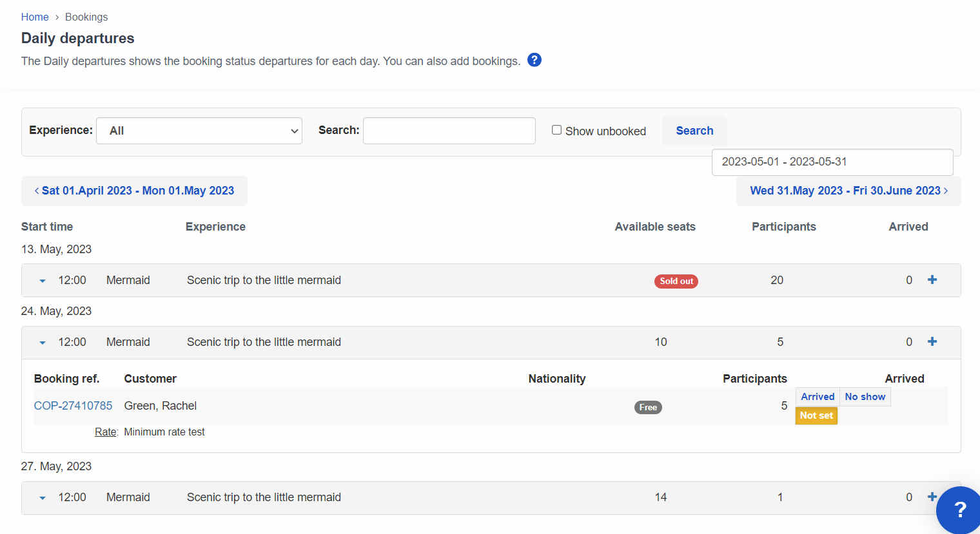Viewport: 980px width, 534px height.
Task: Click the Participants column header at top
Action: (784, 227)
